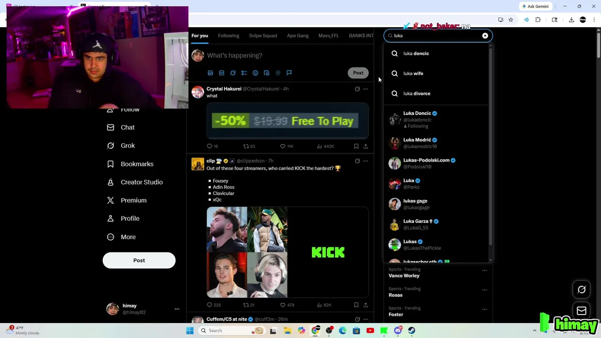Screen dimensions: 601x338
Task: Click the search field containing luka
Action: [438, 36]
